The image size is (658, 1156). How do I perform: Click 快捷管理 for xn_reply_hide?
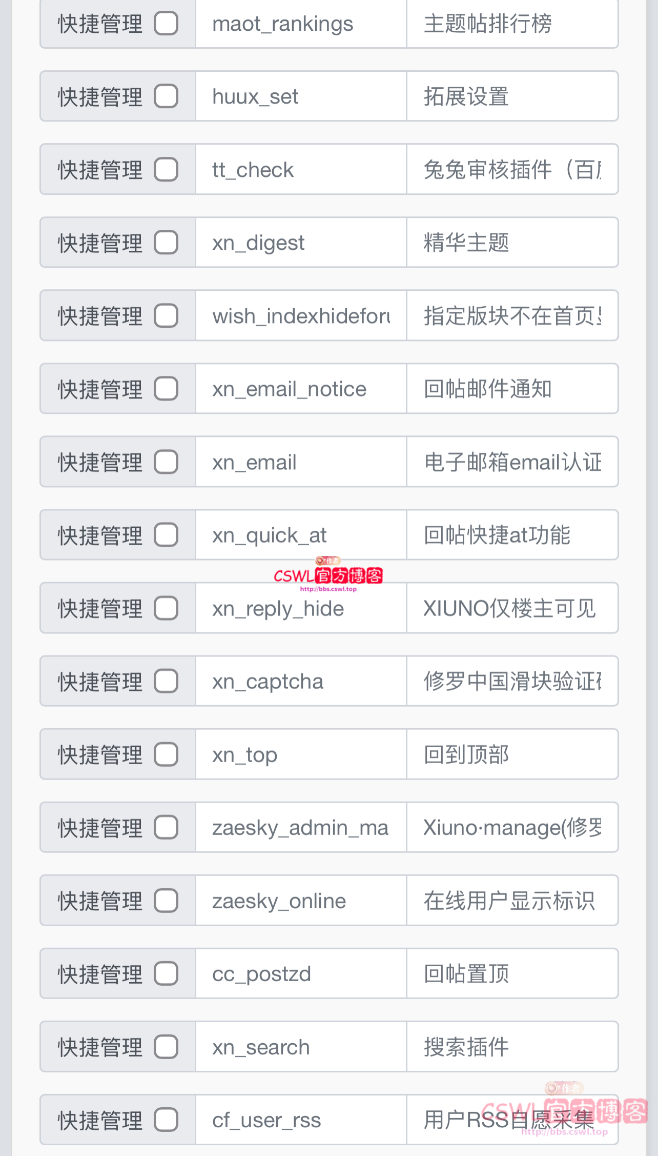pos(100,608)
